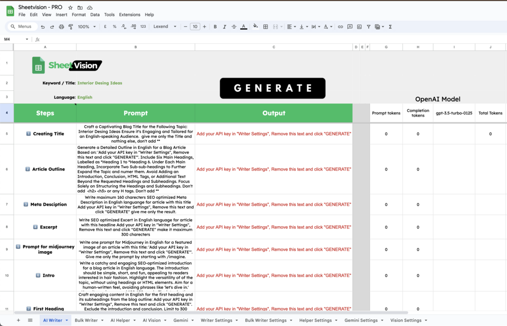Open the fill color picker
The height and width of the screenshot is (326, 507).
coord(255,27)
